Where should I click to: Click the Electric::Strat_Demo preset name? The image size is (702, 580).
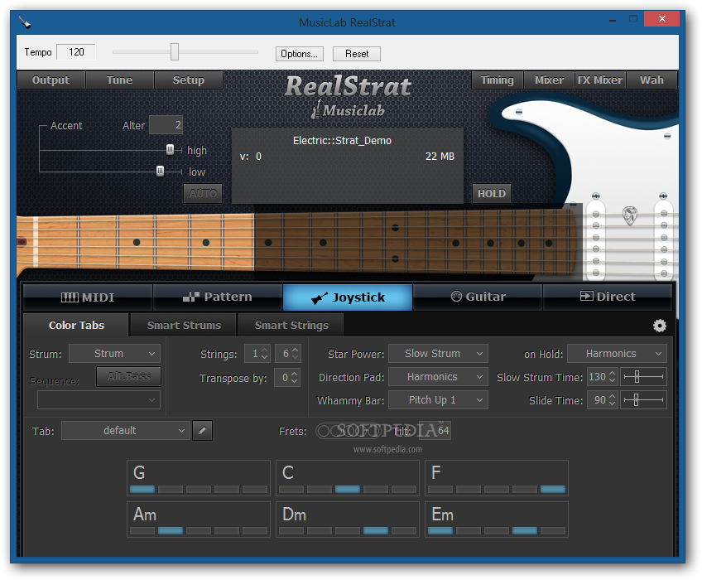click(342, 141)
